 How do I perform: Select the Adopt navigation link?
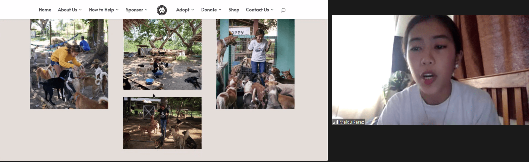182,10
